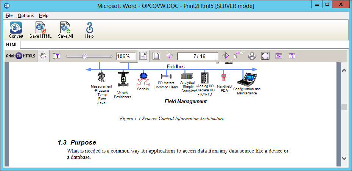352x171 pixels.
Task: Click the Analytical device icon
Action: coord(187,76)
